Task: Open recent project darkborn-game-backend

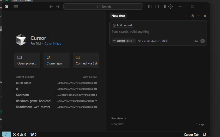Action: (57, 101)
